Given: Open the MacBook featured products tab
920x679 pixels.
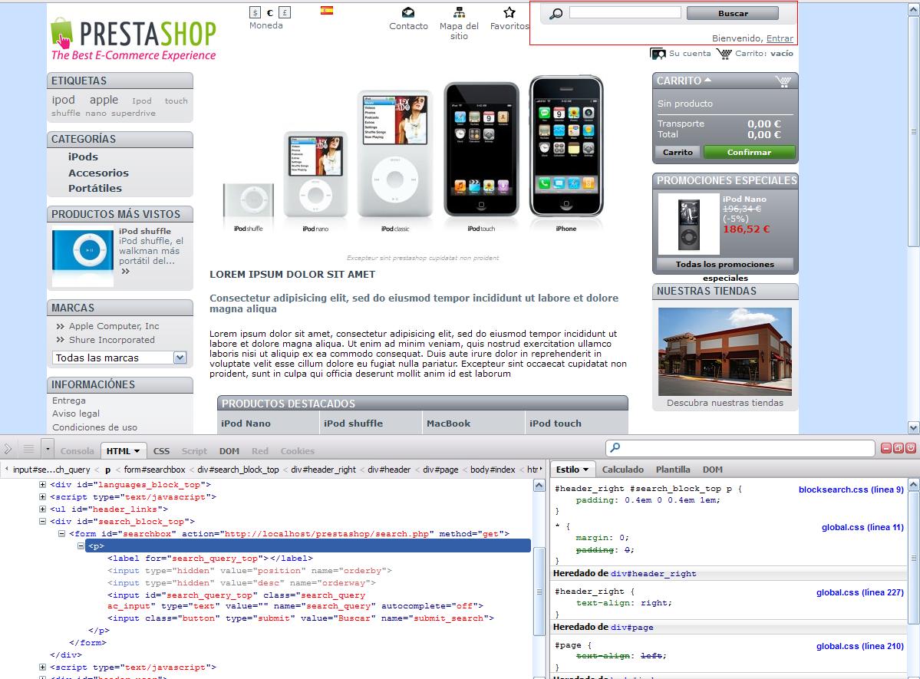Looking at the screenshot, I should [448, 423].
